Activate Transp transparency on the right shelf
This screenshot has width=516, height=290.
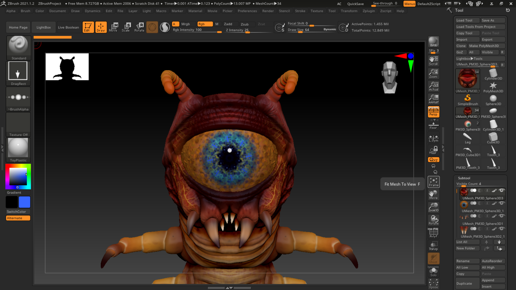coord(433,245)
